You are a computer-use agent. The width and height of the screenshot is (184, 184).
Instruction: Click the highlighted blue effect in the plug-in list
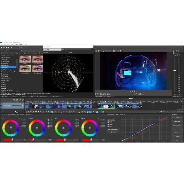pyautogui.click(x=8, y=67)
